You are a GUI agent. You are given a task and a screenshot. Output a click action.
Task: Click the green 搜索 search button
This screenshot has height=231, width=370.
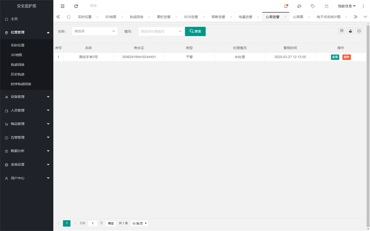pyautogui.click(x=195, y=31)
